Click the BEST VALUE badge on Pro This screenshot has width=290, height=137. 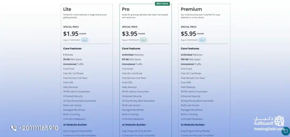click(x=162, y=4)
